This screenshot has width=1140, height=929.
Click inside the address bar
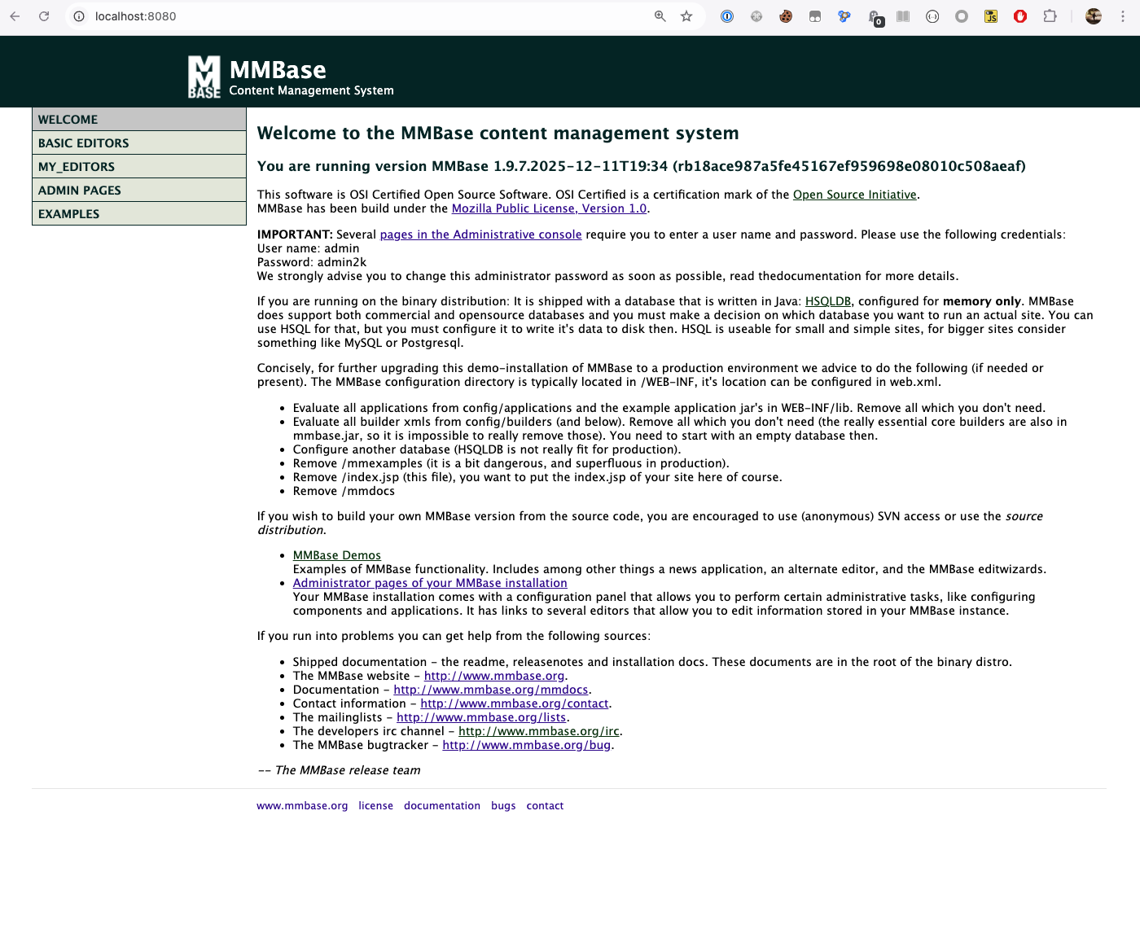tap(326, 16)
